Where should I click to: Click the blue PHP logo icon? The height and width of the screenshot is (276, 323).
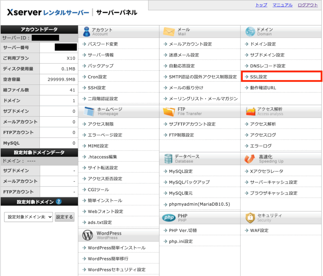click(x=169, y=218)
